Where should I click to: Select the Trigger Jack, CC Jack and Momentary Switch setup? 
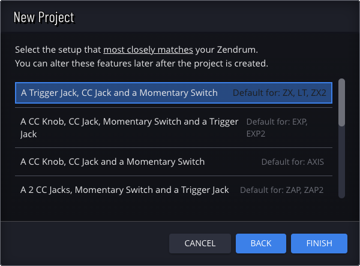(x=119, y=93)
